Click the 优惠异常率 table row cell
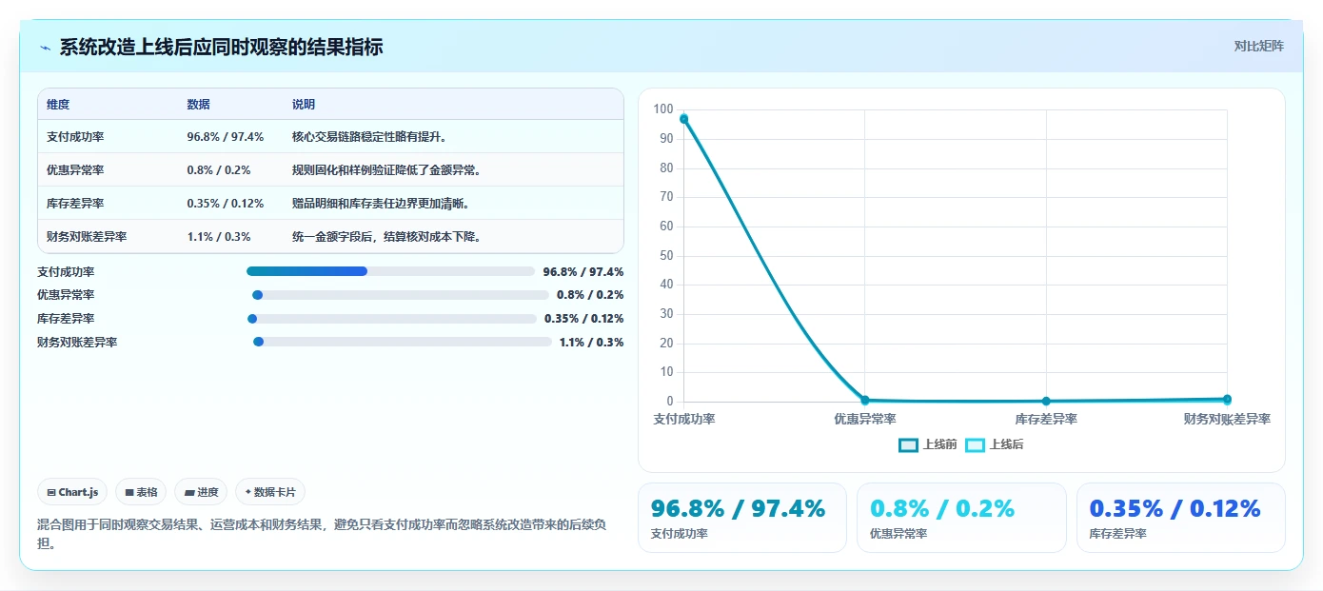The height and width of the screenshot is (591, 1323). (75, 170)
